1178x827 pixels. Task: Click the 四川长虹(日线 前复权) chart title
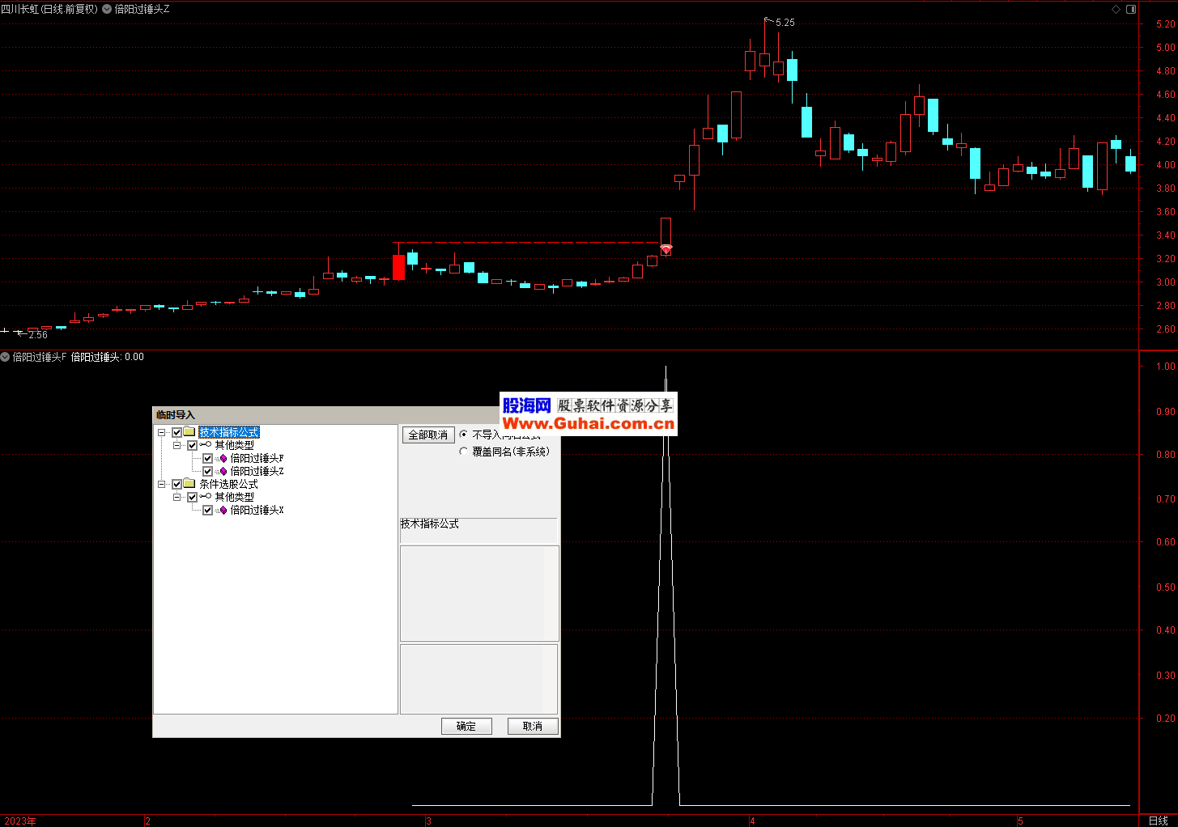tap(49, 9)
